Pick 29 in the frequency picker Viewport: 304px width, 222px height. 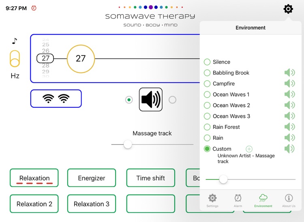click(x=45, y=71)
